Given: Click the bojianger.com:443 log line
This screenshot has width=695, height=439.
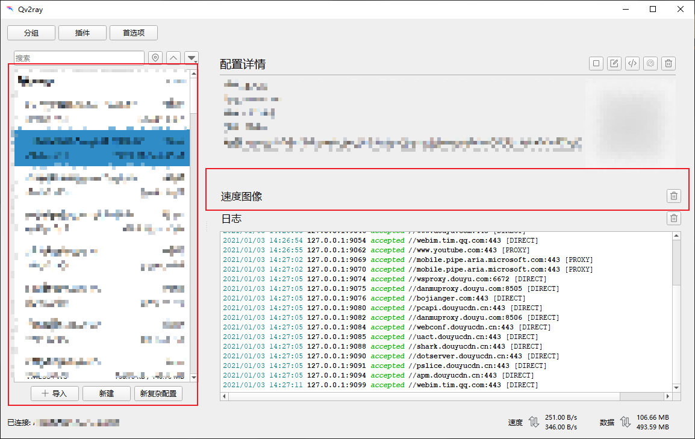Looking at the screenshot, I should [374, 299].
